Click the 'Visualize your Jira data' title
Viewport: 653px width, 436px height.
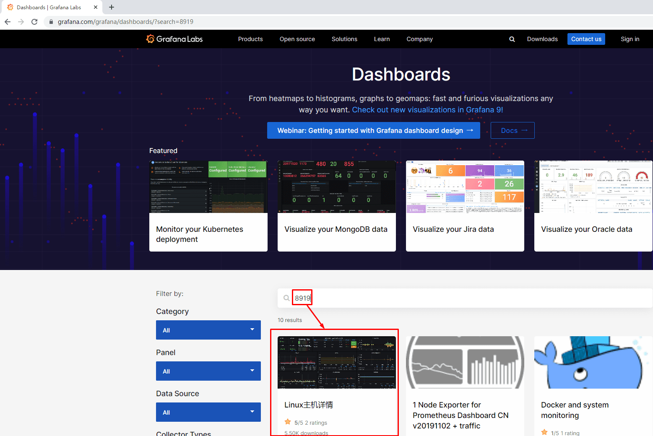coord(453,229)
